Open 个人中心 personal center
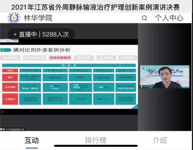193x150 pixels. [x=169, y=18]
